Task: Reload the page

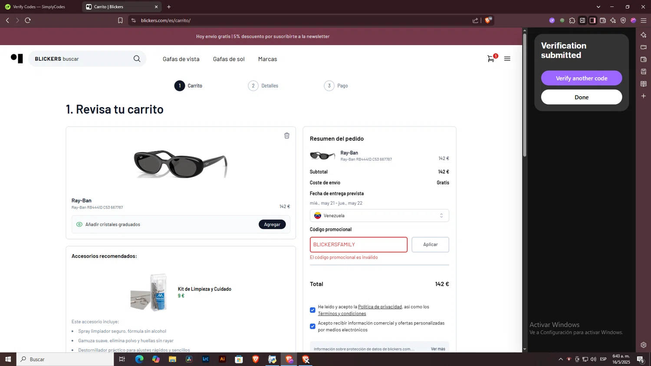Action: pyautogui.click(x=28, y=20)
